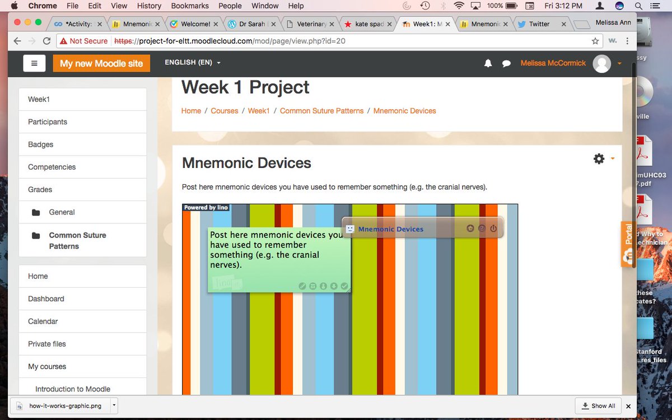Download the sticky note via its arrow icon
672x420 pixels.
point(333,286)
